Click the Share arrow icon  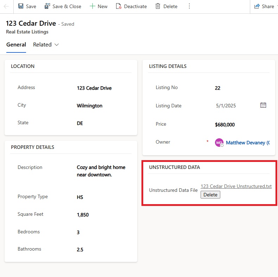(257, 6)
